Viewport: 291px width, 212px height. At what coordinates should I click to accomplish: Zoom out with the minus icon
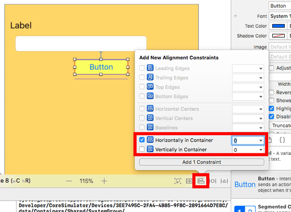pos(69,181)
